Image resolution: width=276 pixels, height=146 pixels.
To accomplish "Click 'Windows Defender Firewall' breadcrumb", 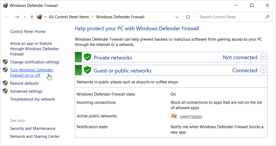I will [120, 17].
